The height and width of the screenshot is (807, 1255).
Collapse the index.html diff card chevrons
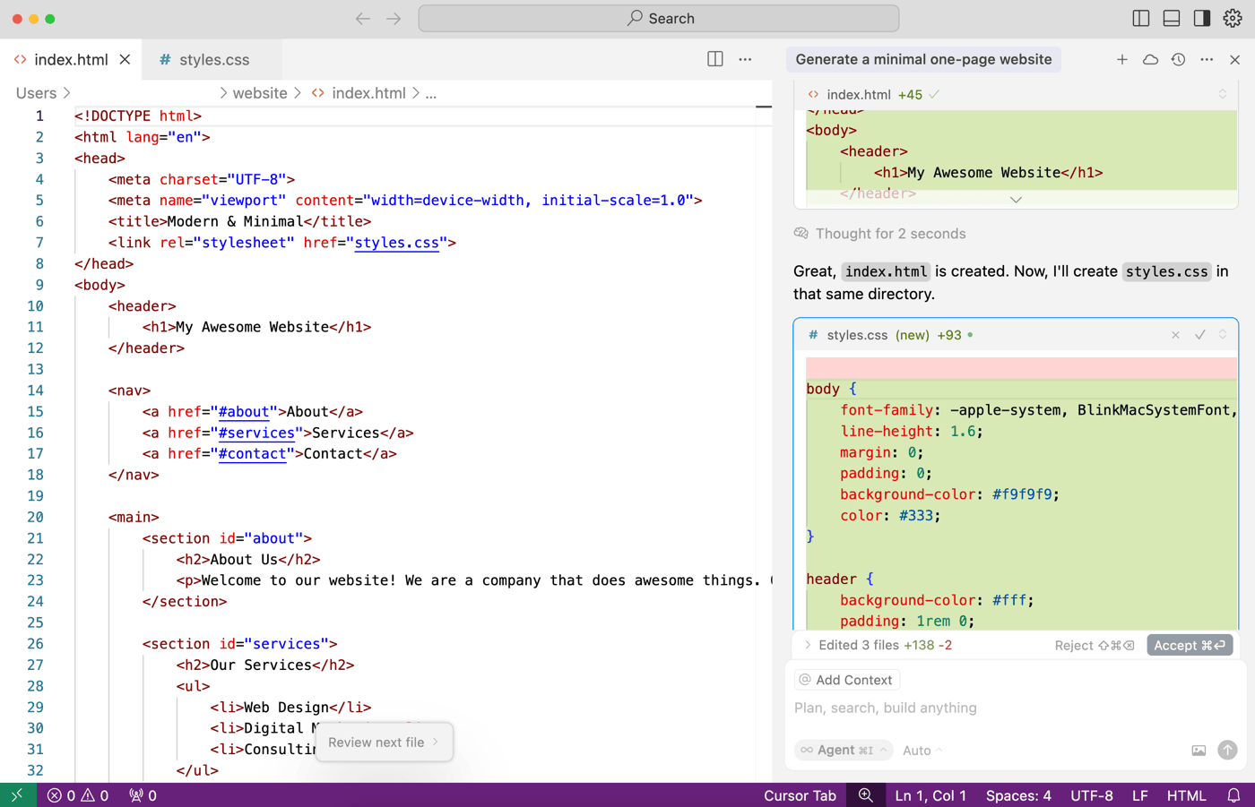1222,94
